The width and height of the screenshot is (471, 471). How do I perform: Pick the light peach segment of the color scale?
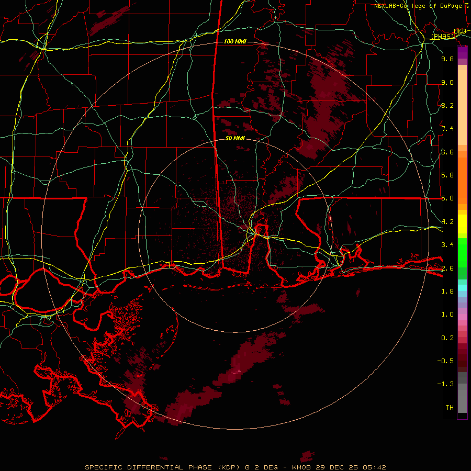pyautogui.click(x=462, y=107)
